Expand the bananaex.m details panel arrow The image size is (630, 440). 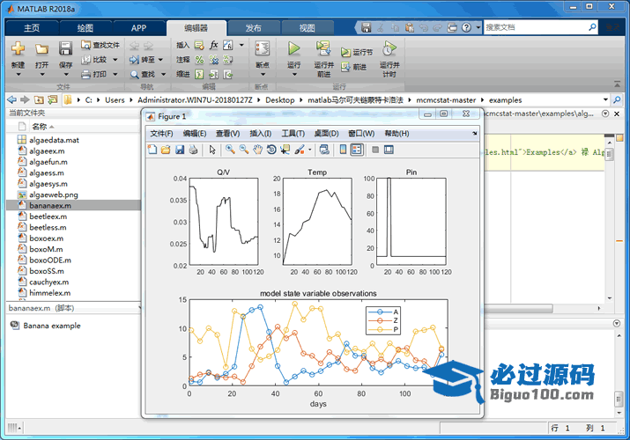(139, 308)
